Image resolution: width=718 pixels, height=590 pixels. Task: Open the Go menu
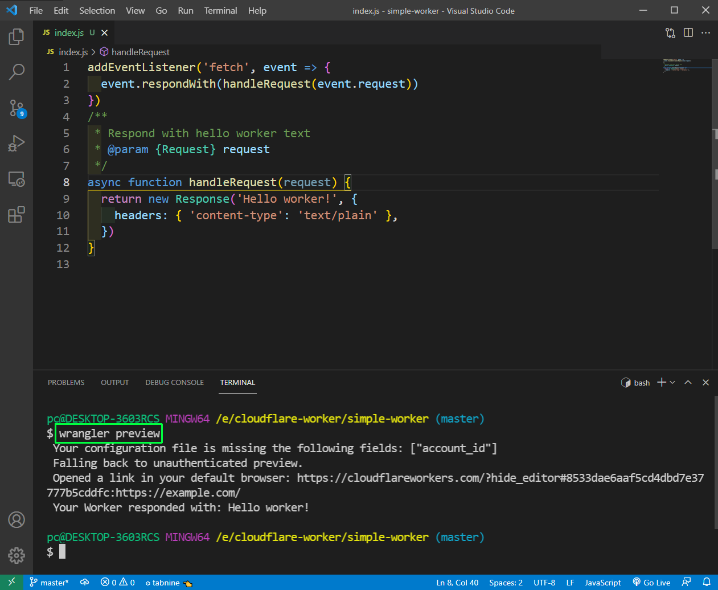click(x=161, y=10)
